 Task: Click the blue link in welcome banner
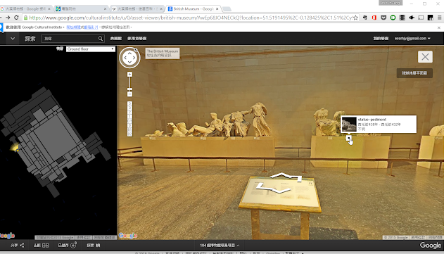82,27
